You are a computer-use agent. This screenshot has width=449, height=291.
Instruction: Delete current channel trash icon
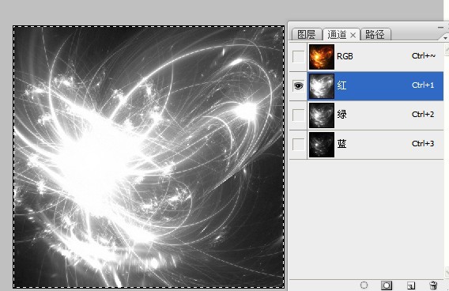(x=433, y=285)
